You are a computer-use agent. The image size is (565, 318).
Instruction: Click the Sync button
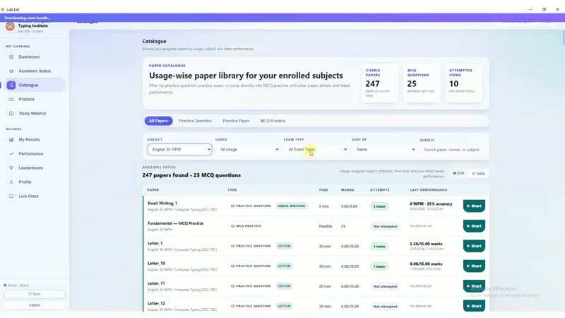[x=35, y=294]
